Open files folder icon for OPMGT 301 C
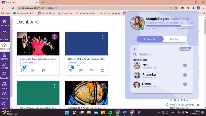The height and width of the screenshot is (116, 206). click(x=102, y=70)
